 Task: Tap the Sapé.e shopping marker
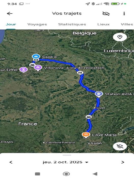click(x=36, y=57)
